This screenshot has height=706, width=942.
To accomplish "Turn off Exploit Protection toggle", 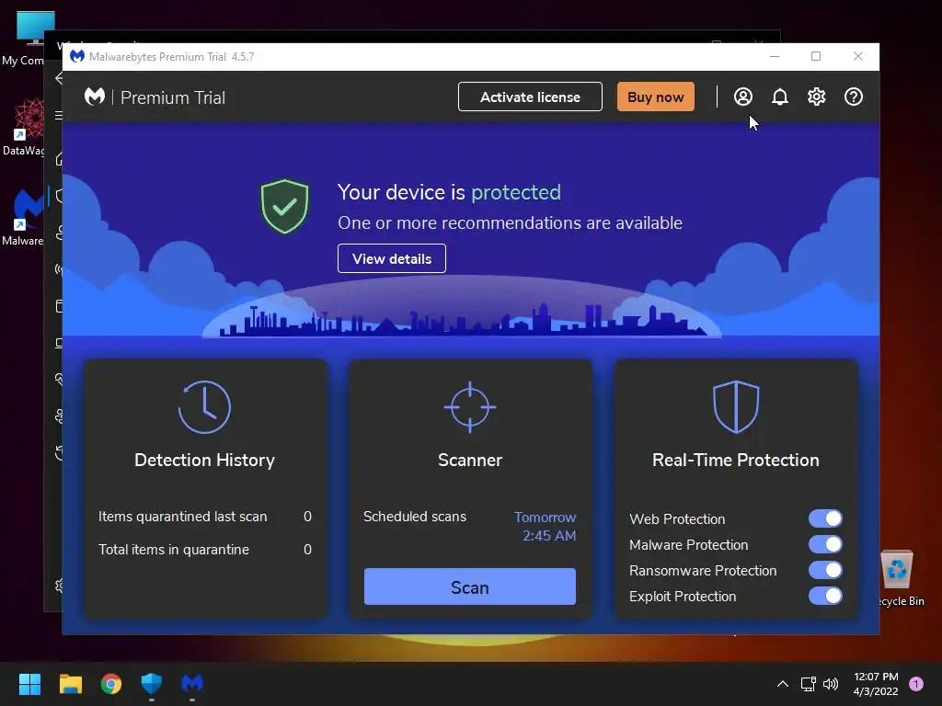I will pyautogui.click(x=825, y=596).
